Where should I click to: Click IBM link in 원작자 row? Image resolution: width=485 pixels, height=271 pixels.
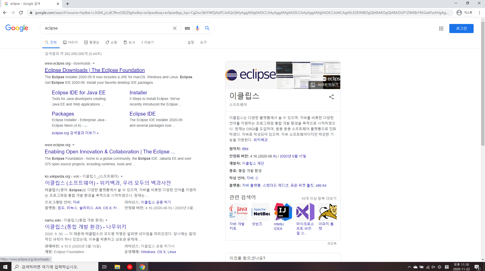pos(245,149)
